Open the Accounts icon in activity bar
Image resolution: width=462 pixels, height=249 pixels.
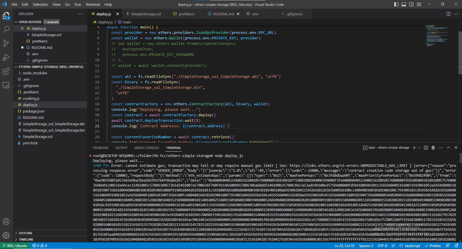click(x=6, y=222)
